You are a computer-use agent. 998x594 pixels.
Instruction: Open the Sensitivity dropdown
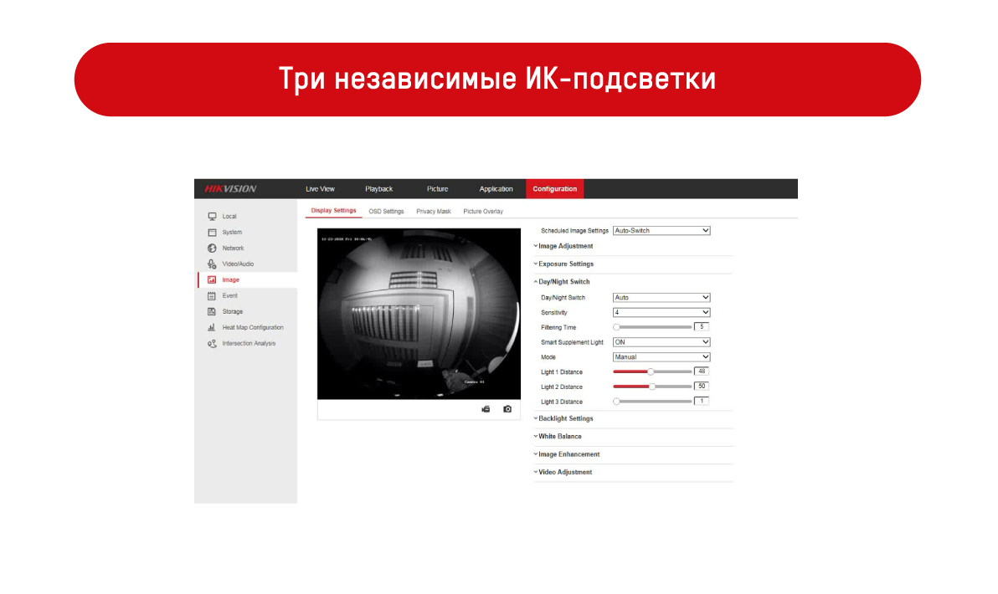point(661,312)
